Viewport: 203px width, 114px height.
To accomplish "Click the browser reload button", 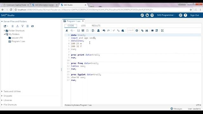I will click(x=11, y=10).
